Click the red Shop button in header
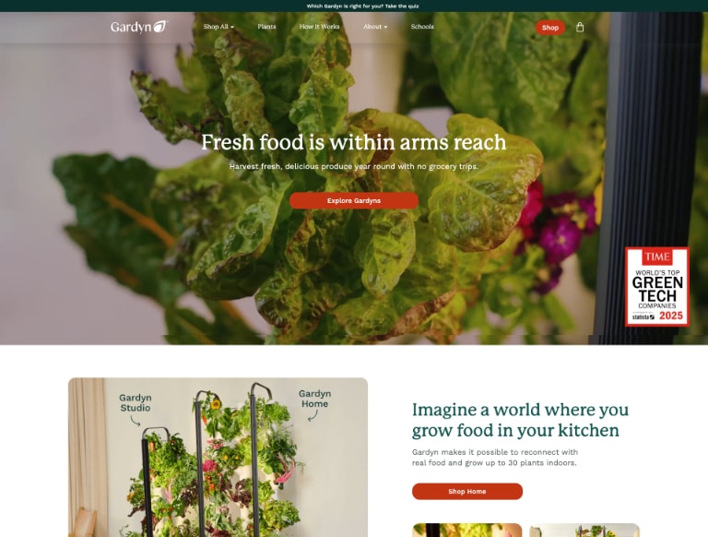Screen dimensions: 708x537 tap(550, 28)
